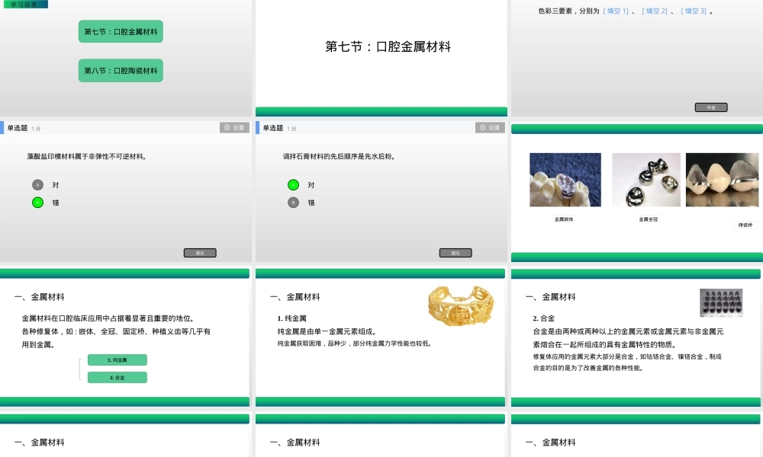Click the heading 1. 纯金属
Image resolution: width=763 pixels, height=457 pixels.
click(292, 318)
